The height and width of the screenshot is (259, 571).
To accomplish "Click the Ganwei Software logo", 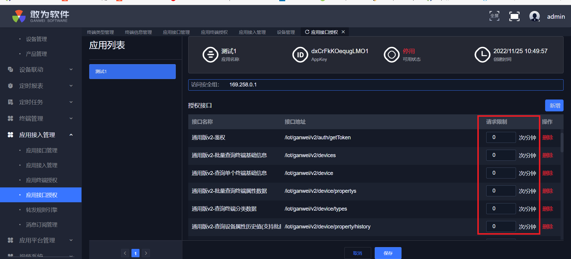I will 40,16.
